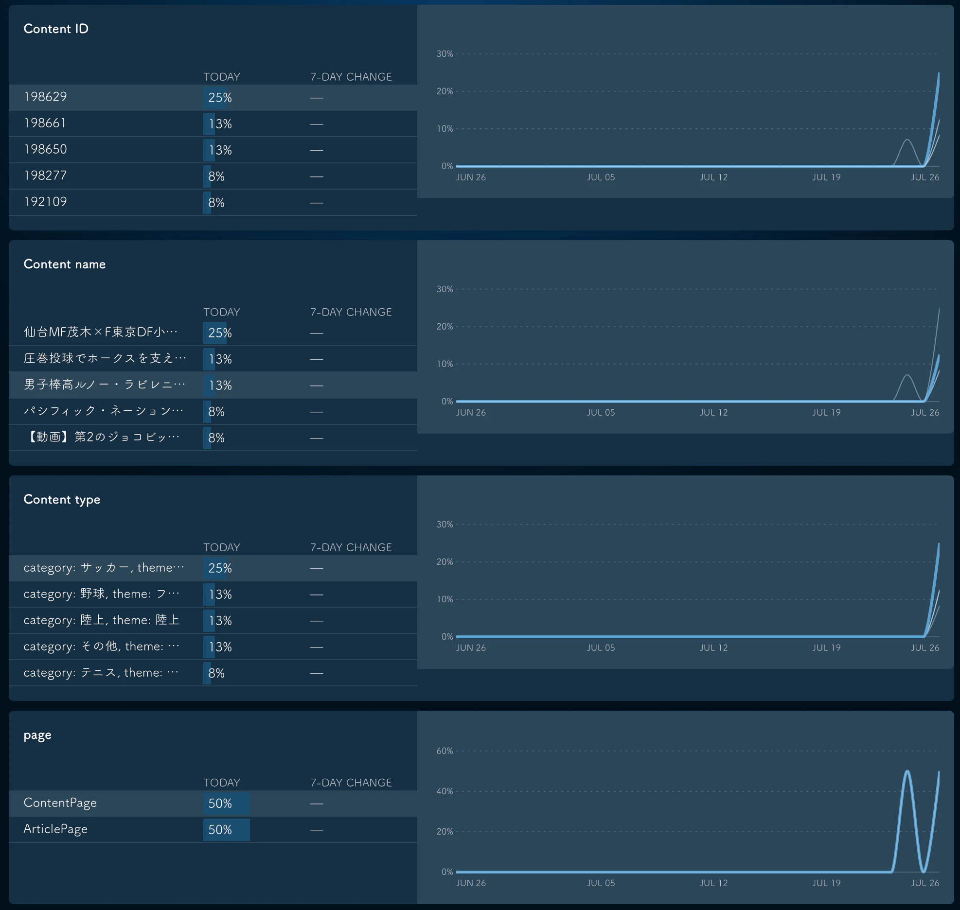This screenshot has width=960, height=910.
Task: Open the content name starting with 仙台MF茂木
Action: 213,332
